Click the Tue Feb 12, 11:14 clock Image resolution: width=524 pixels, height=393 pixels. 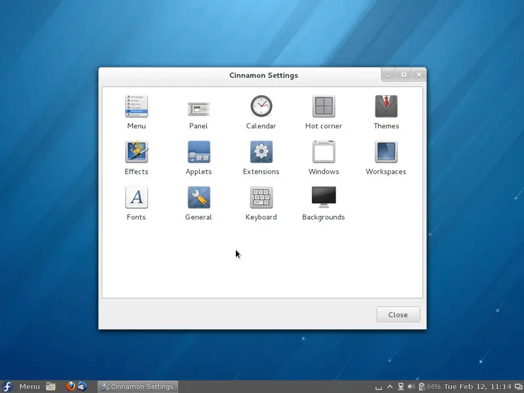(x=478, y=386)
